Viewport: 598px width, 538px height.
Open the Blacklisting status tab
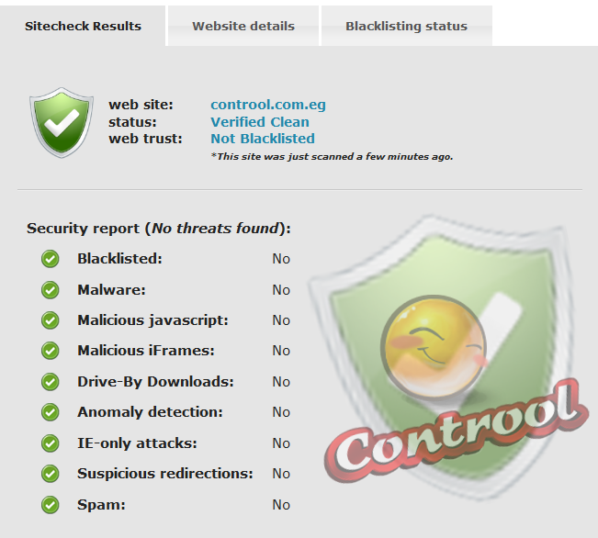click(x=406, y=26)
